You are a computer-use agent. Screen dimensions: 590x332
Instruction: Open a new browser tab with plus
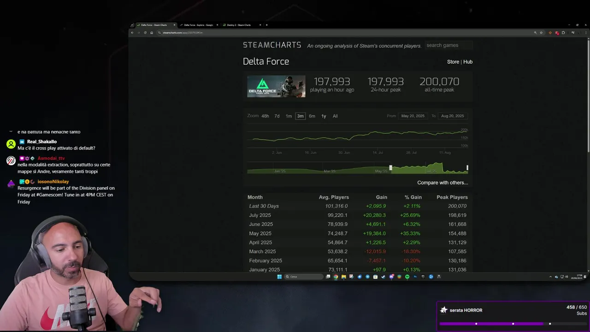[266, 25]
